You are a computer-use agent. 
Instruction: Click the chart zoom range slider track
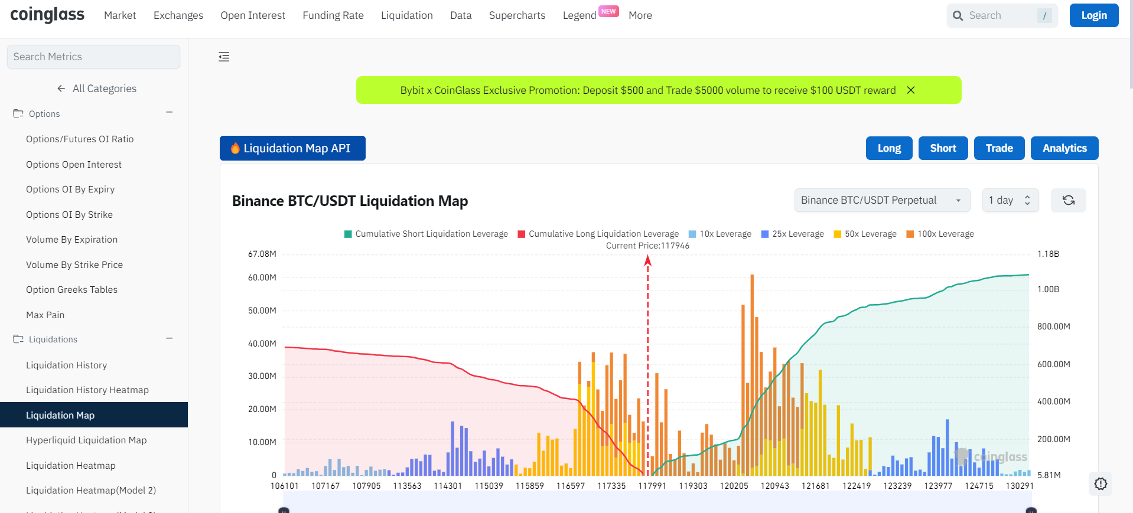pyautogui.click(x=657, y=502)
